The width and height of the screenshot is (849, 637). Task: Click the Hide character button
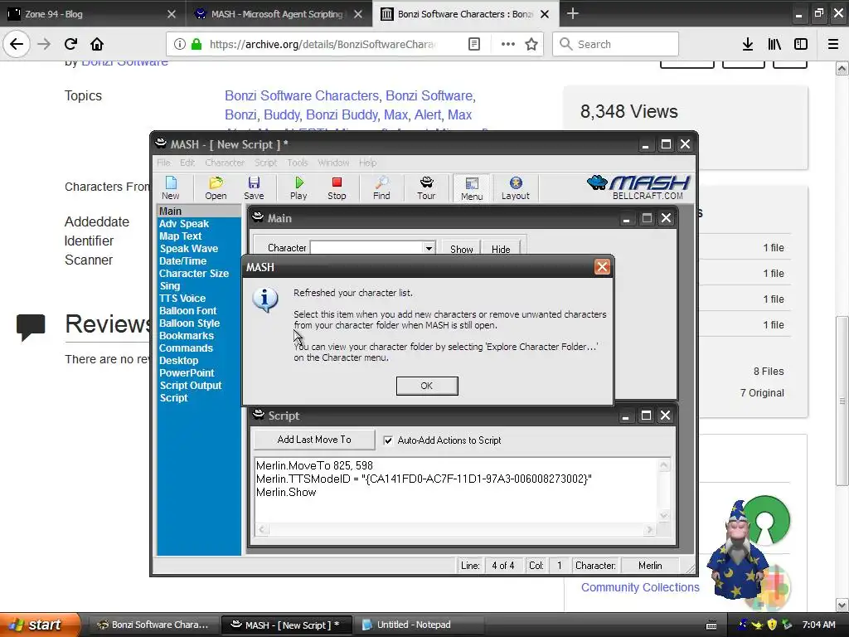(501, 249)
